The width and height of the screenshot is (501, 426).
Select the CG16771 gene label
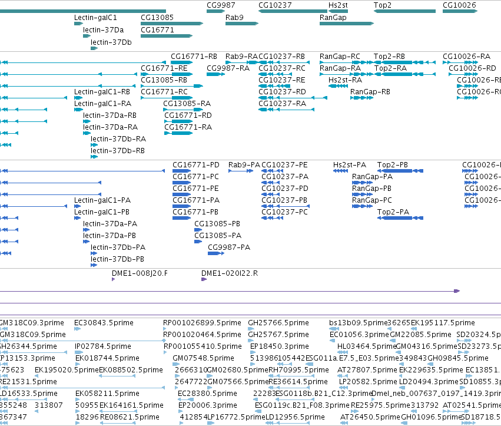coord(157,30)
